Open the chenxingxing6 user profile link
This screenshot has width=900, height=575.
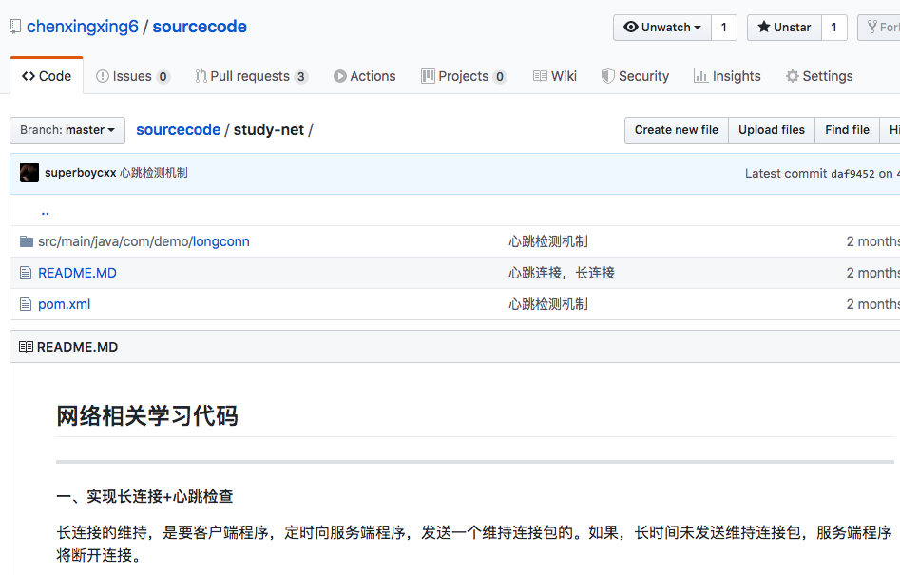pyautogui.click(x=83, y=27)
